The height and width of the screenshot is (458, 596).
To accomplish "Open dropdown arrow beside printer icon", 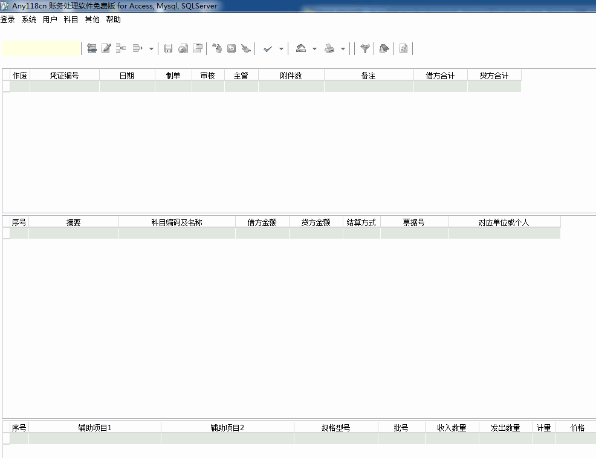I will (x=343, y=49).
